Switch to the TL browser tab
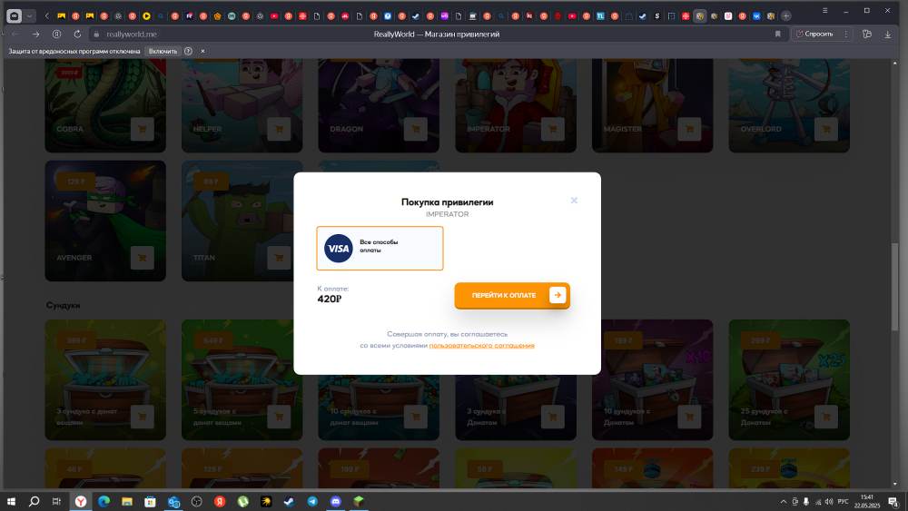Screen dimensions: 908x511 (x=600, y=16)
